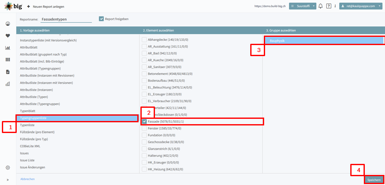
Task: Check EL_Beleuchtung (3476/114/0/0)
Action: pyautogui.click(x=144, y=87)
